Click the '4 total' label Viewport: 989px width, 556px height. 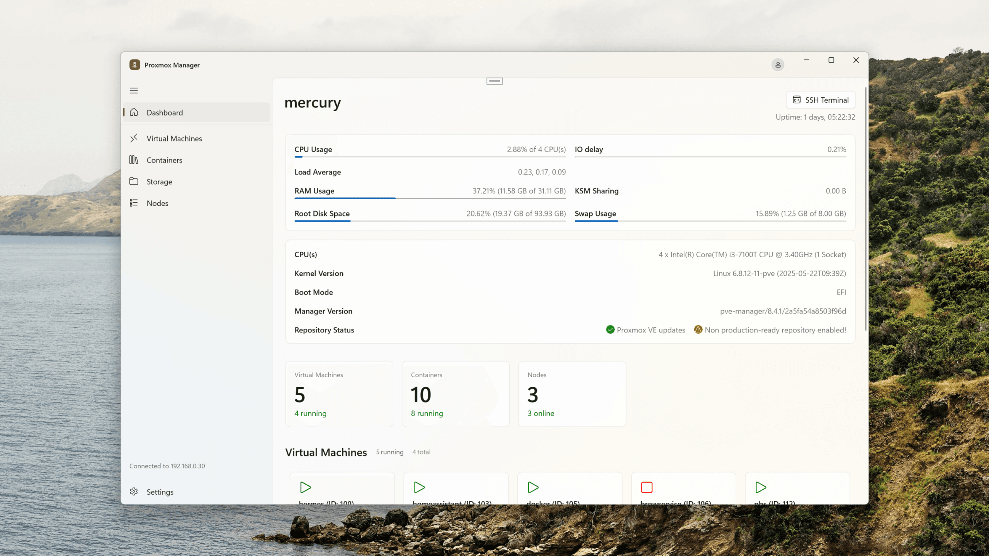pyautogui.click(x=421, y=452)
